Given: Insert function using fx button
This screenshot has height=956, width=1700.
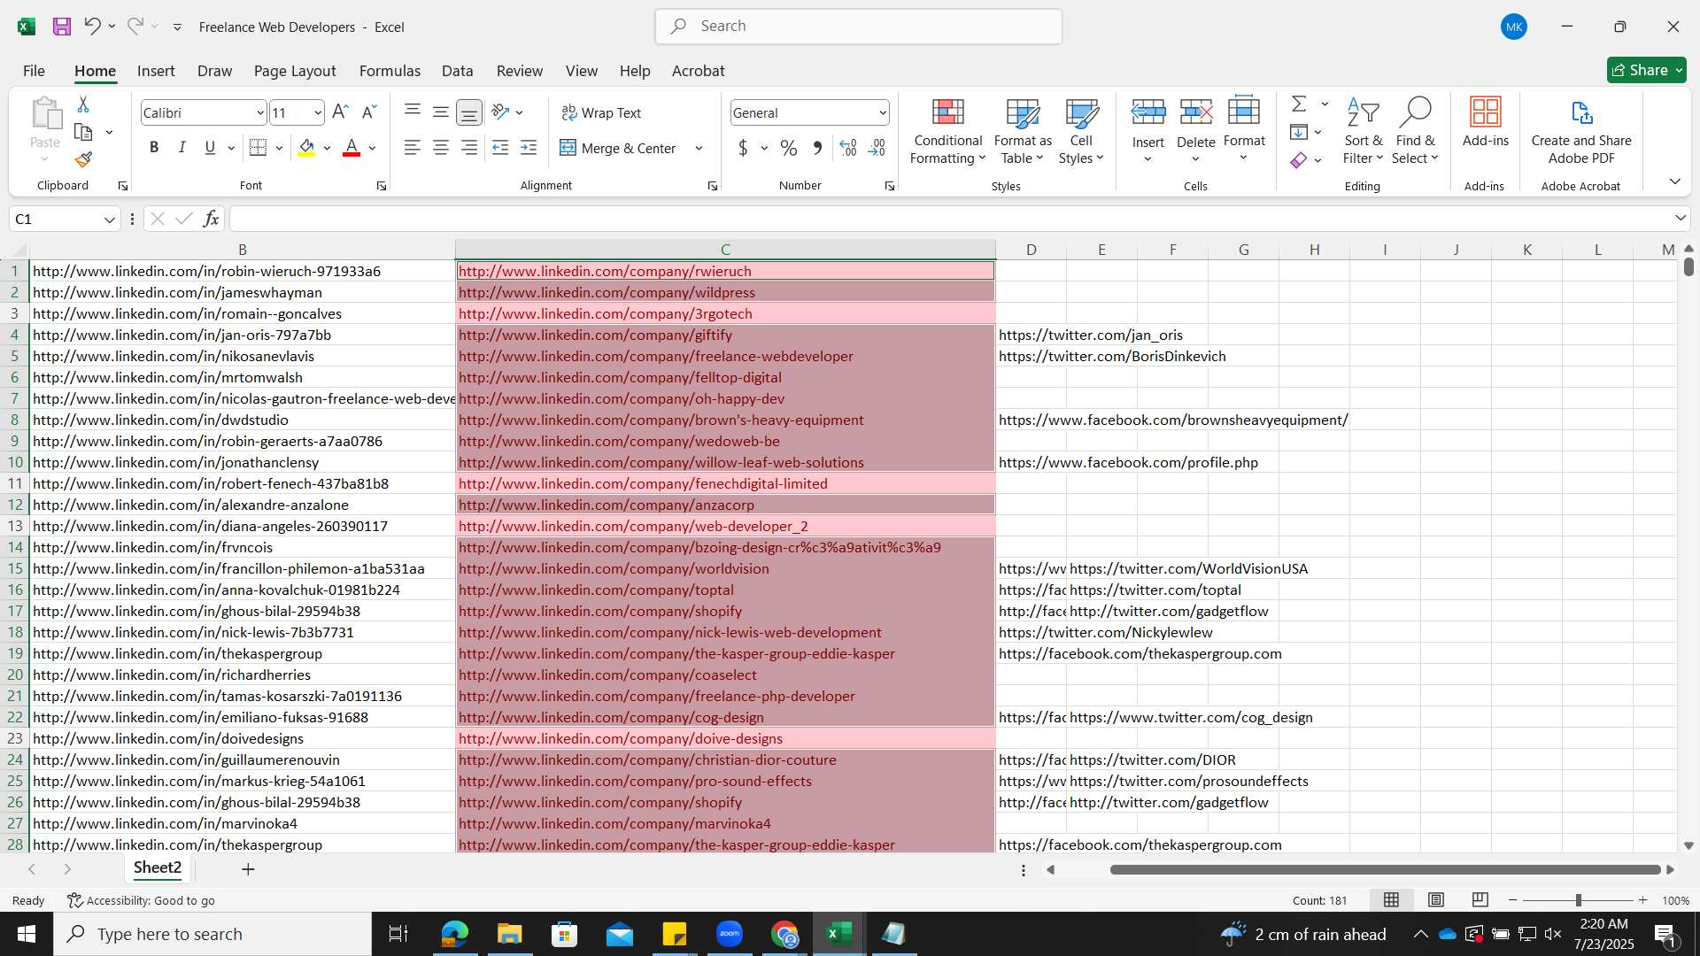Looking at the screenshot, I should (x=211, y=219).
